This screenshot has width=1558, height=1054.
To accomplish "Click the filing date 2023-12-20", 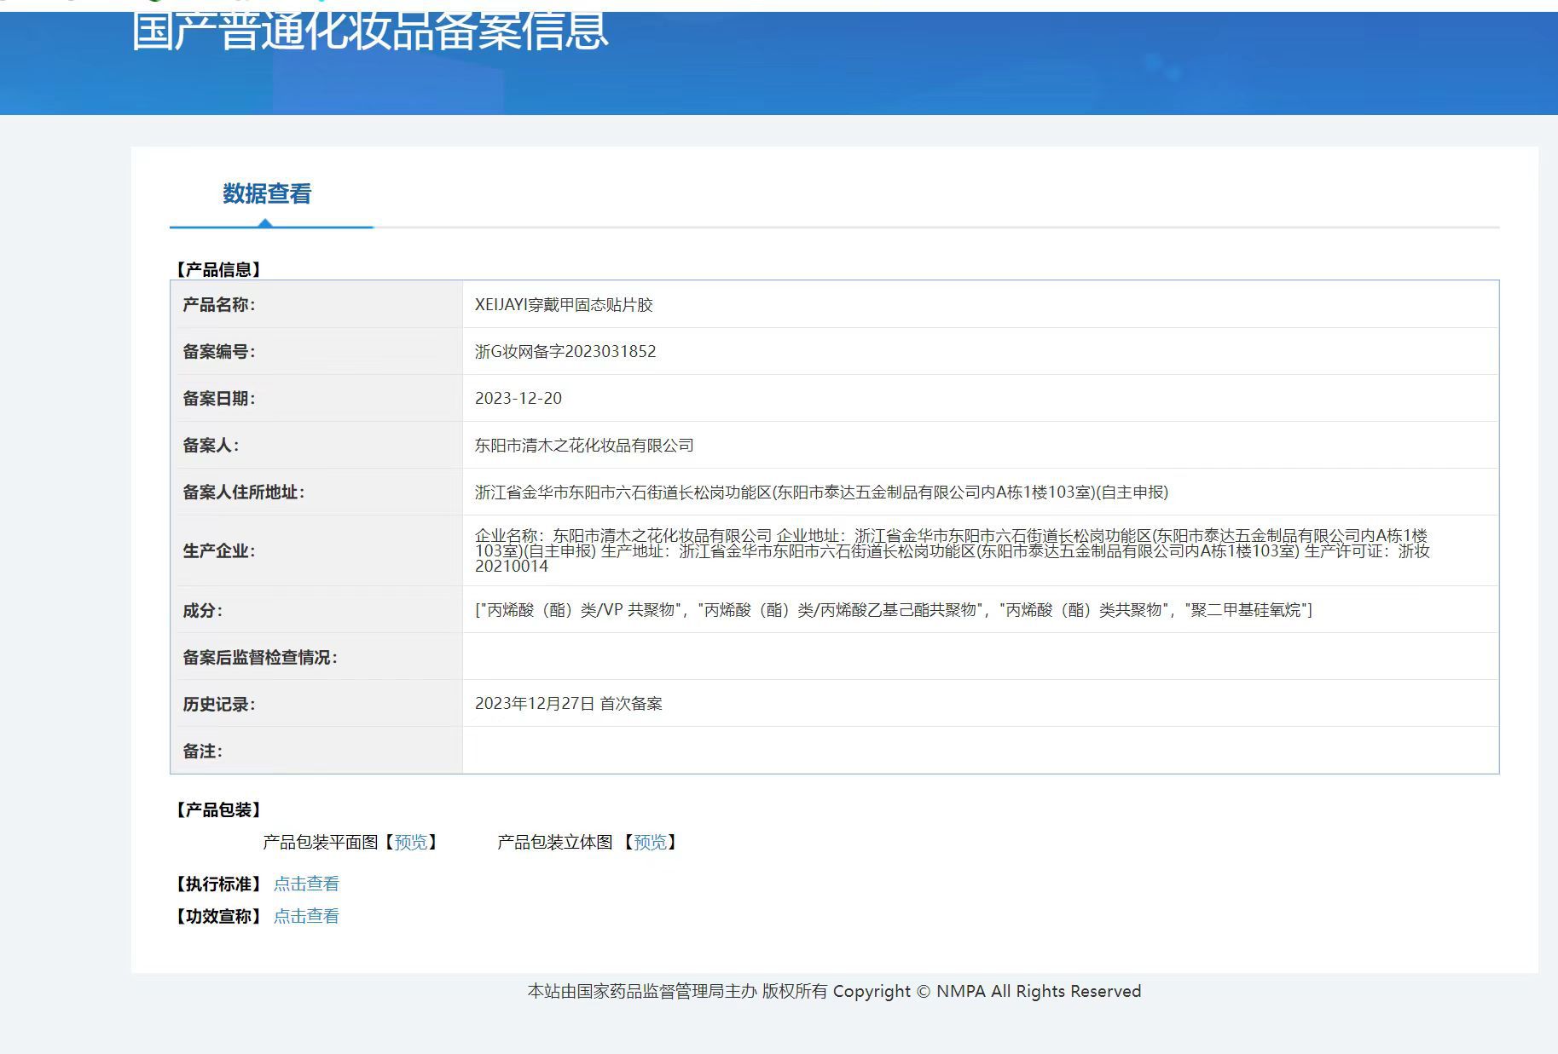I will [518, 399].
